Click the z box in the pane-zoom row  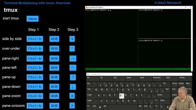[72, 96]
